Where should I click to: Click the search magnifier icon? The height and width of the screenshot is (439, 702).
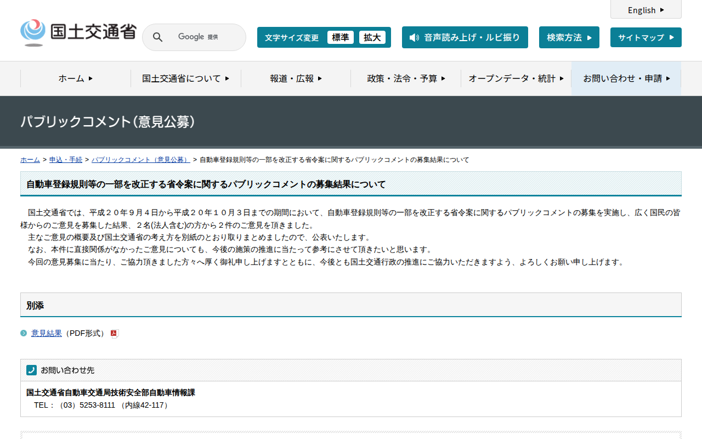pyautogui.click(x=157, y=37)
